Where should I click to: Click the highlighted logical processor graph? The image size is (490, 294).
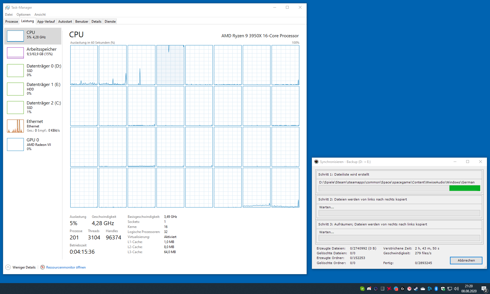(170, 65)
